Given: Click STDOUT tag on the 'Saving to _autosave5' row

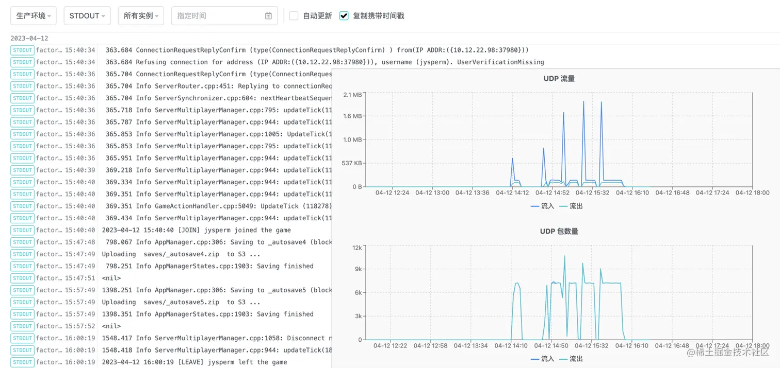Looking at the screenshot, I should [22, 290].
